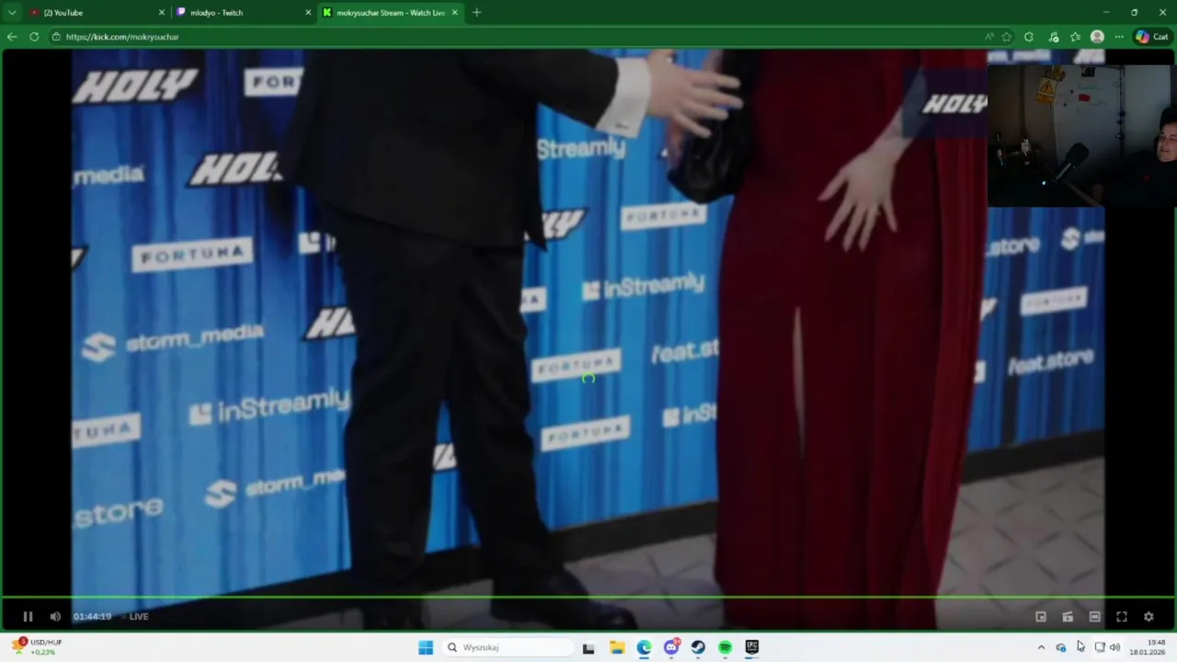The width and height of the screenshot is (1177, 662).
Task: Click the green player progress bar
Action: [x=588, y=598]
